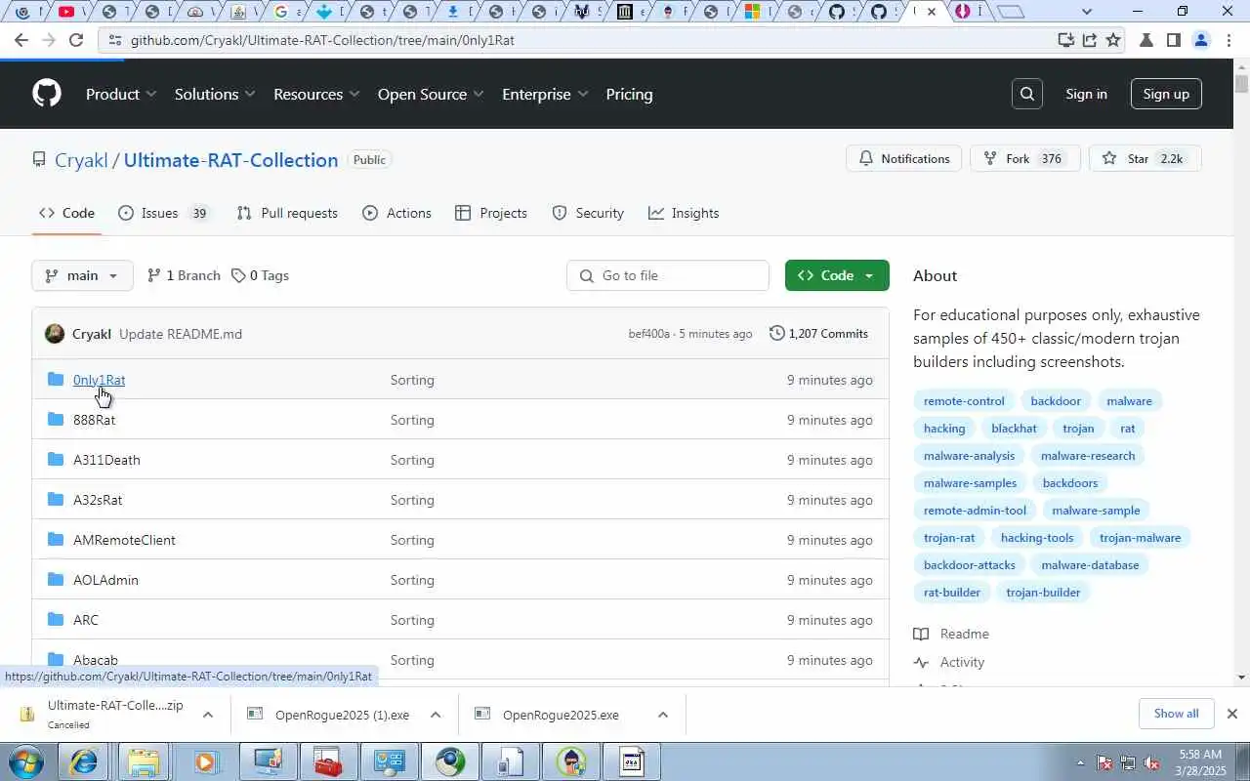Expand the Open Source menu
Image resolution: width=1250 pixels, height=781 pixels.
(431, 94)
